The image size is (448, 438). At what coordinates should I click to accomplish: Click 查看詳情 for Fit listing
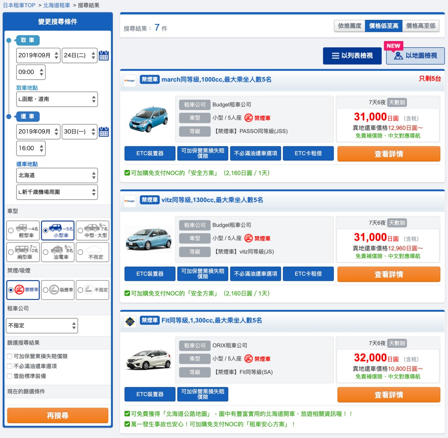[x=389, y=395]
